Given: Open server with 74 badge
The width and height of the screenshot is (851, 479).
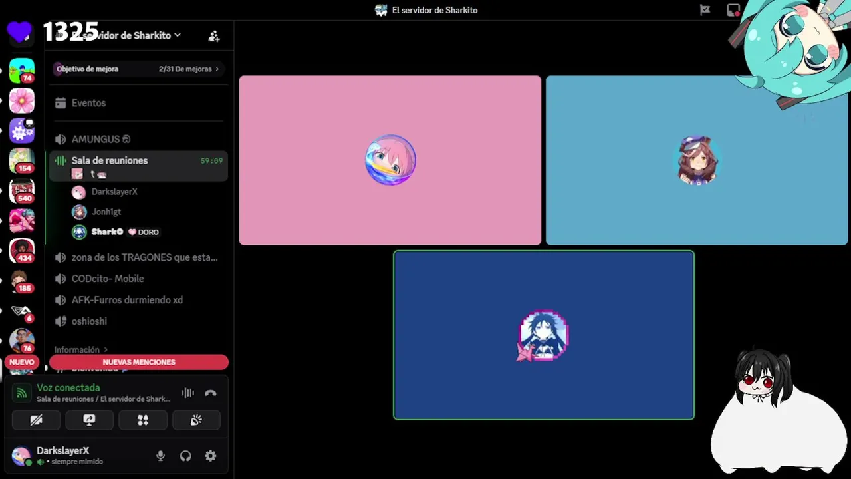Looking at the screenshot, I should (x=22, y=71).
